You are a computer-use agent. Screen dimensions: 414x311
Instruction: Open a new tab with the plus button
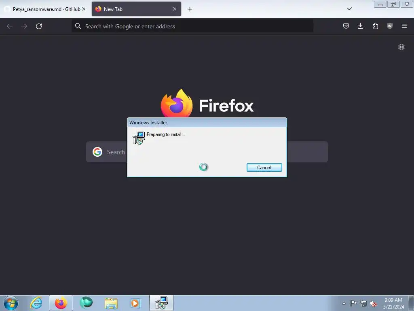(190, 9)
